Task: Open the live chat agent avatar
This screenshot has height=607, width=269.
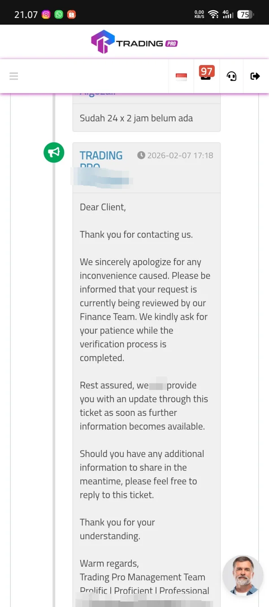Action: click(x=243, y=576)
